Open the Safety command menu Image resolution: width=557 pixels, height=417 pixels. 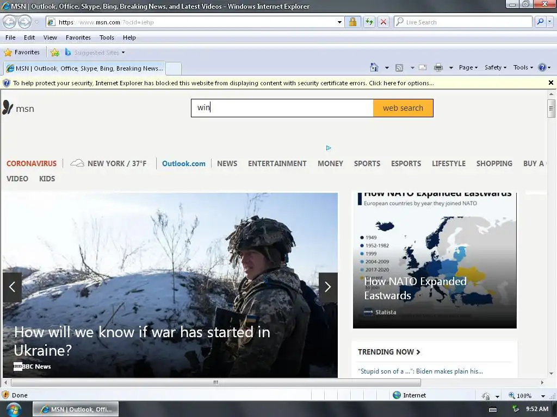point(495,67)
